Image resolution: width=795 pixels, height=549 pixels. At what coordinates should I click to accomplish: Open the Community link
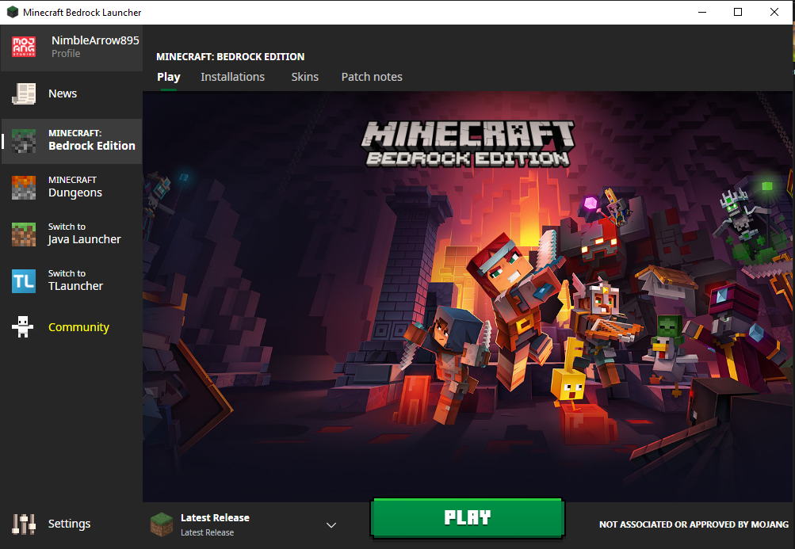[x=78, y=326]
